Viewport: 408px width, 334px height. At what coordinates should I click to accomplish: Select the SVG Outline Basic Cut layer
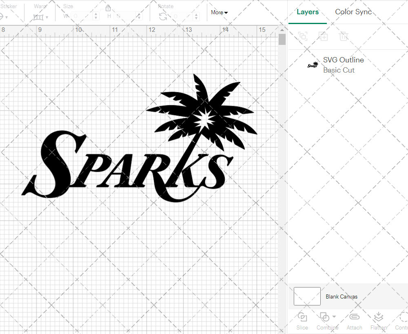coord(343,65)
